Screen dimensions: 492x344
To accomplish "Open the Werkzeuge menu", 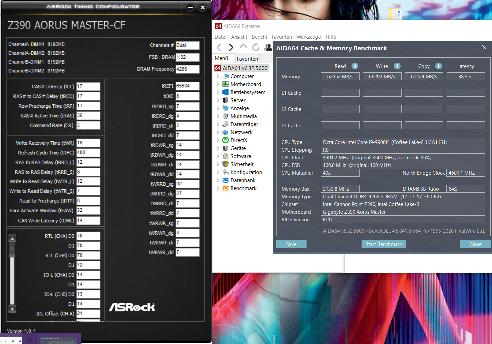I will [309, 37].
